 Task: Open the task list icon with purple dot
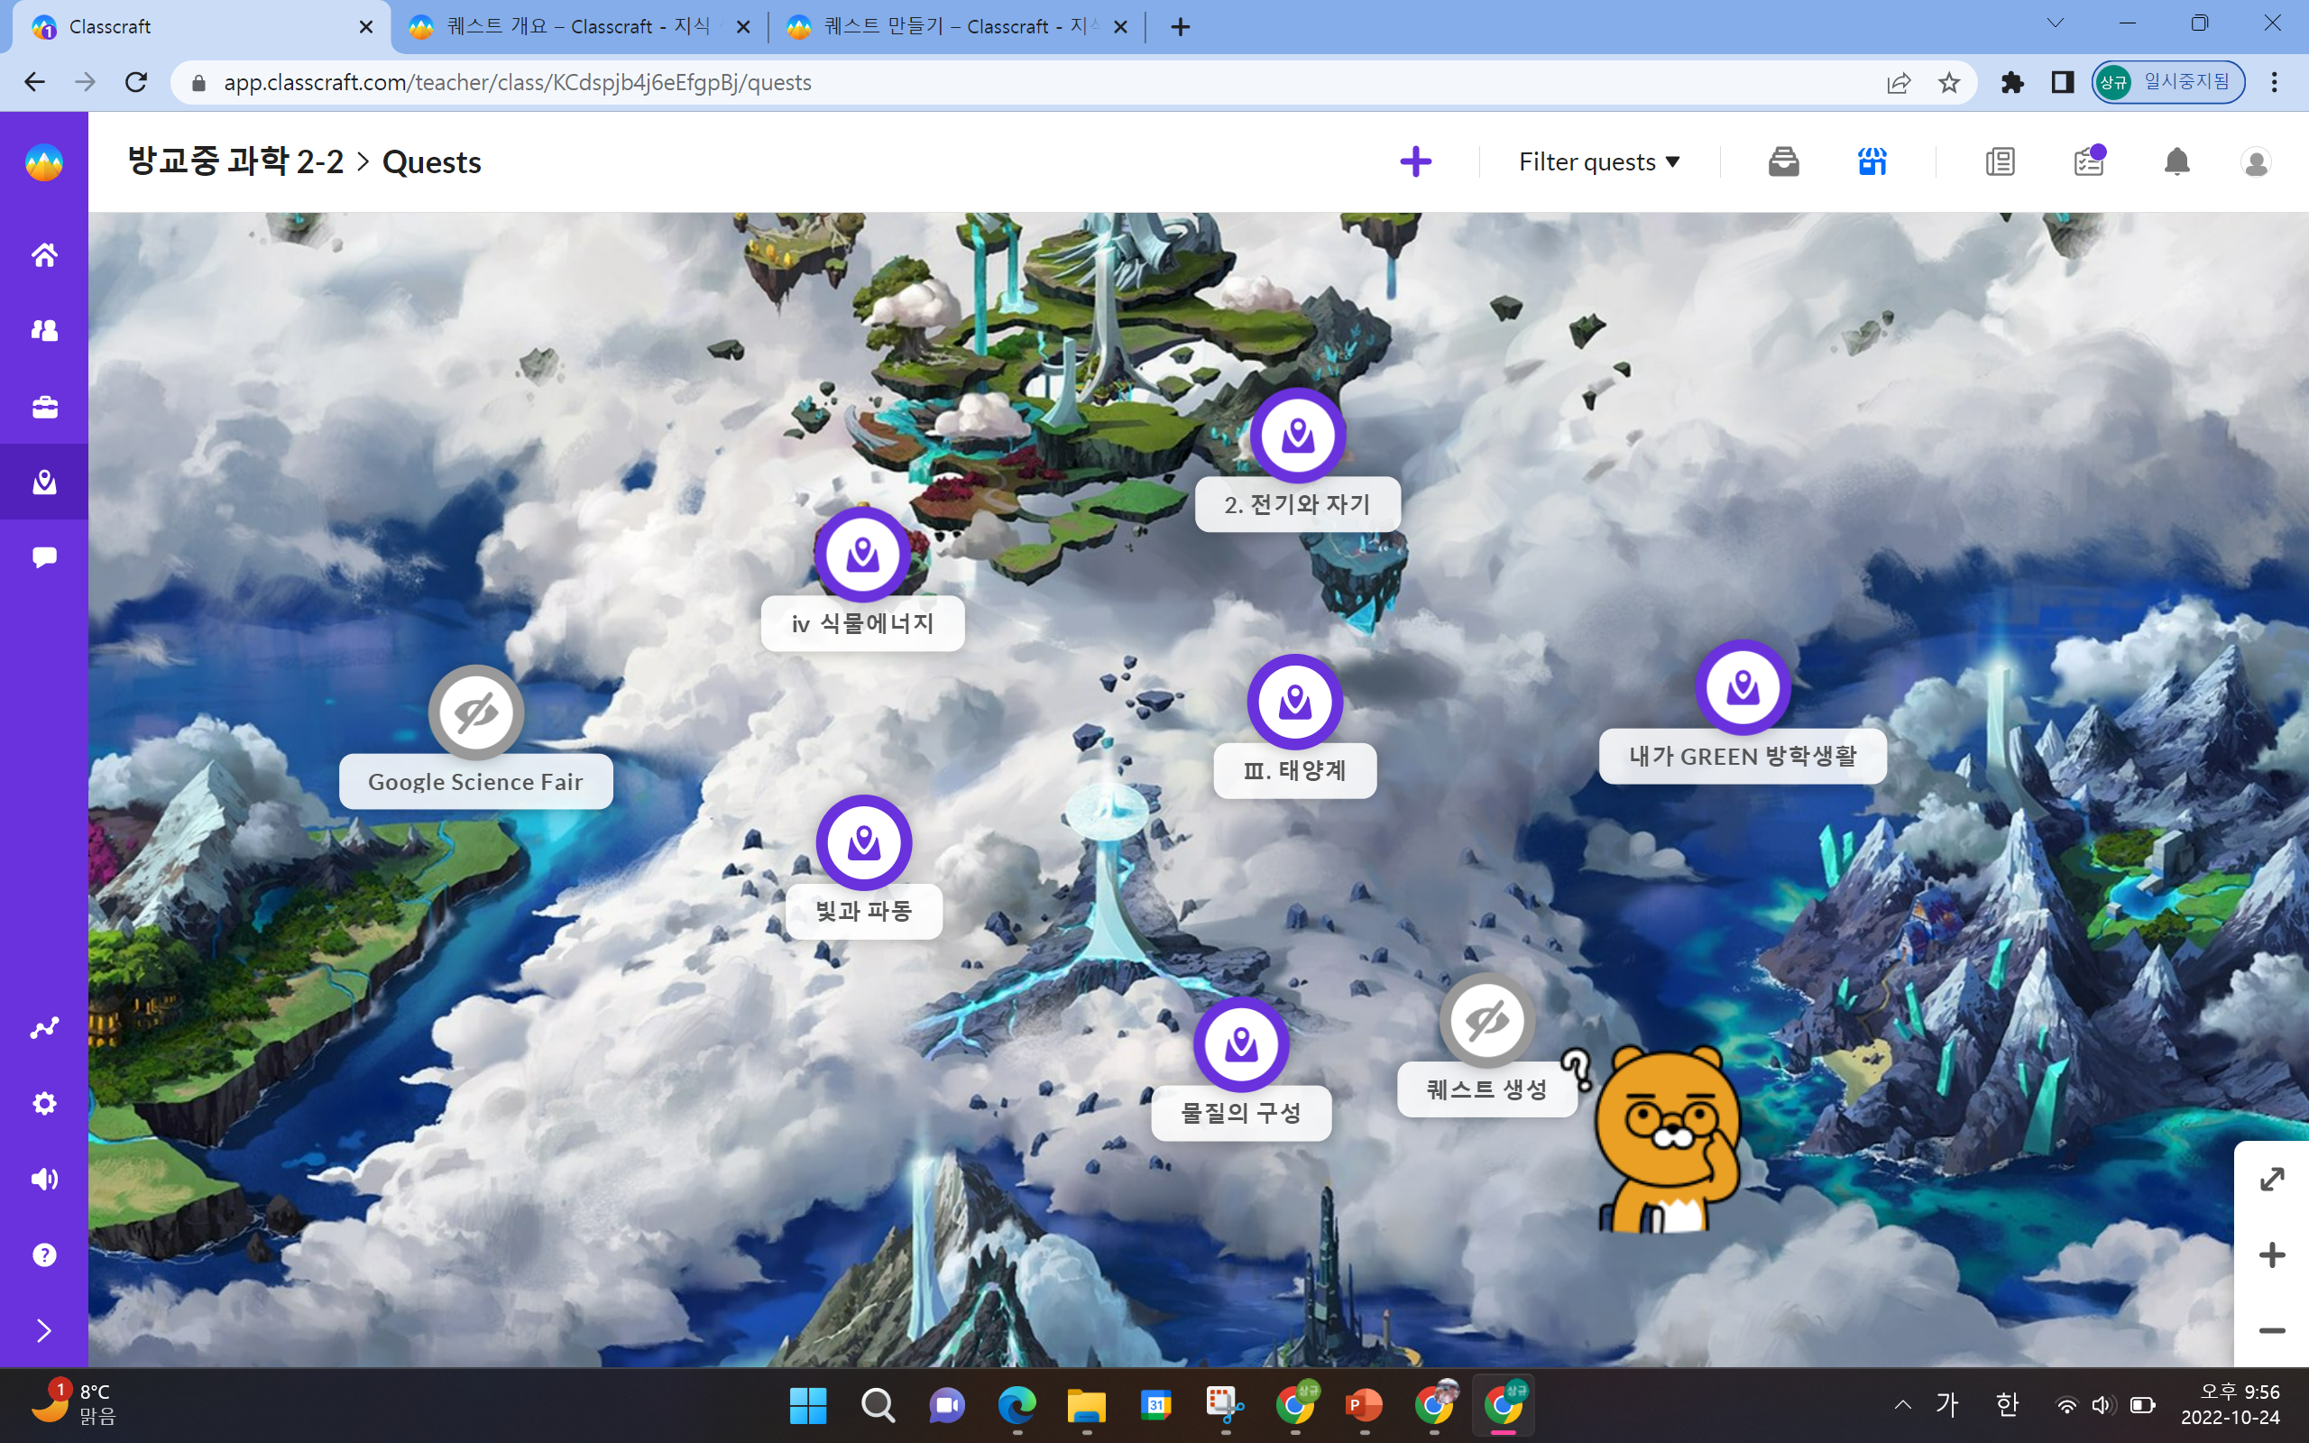point(2089,161)
